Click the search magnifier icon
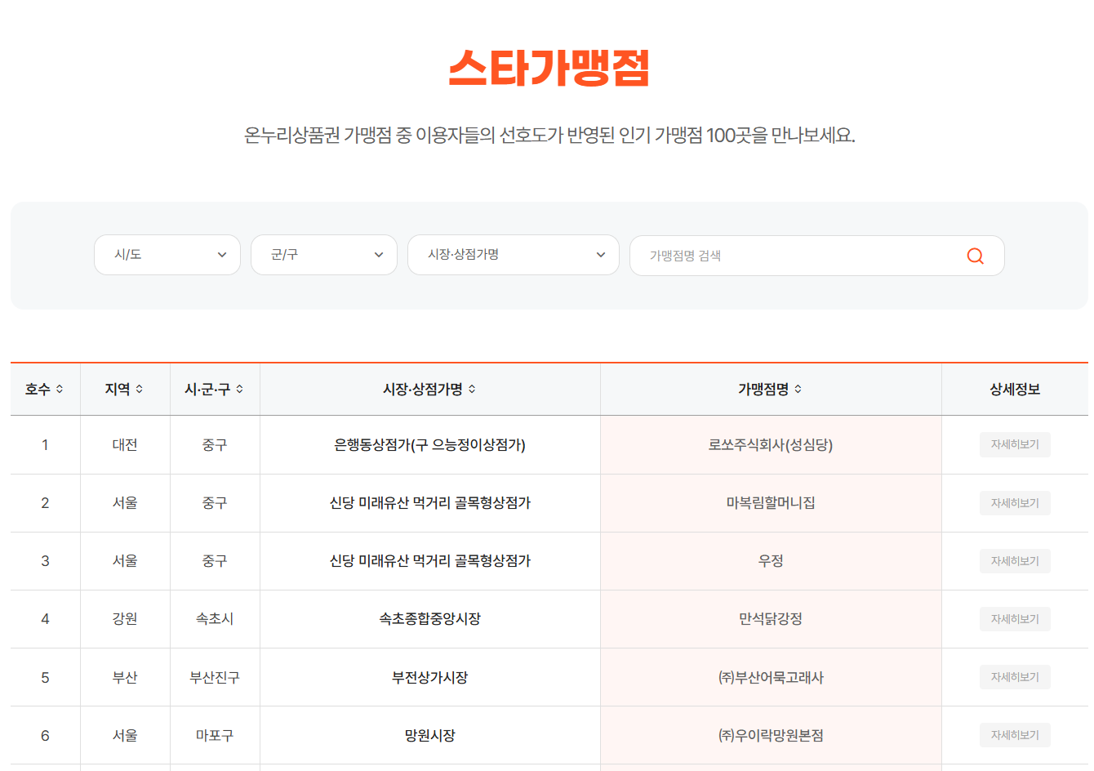1094x771 pixels. pyautogui.click(x=975, y=256)
